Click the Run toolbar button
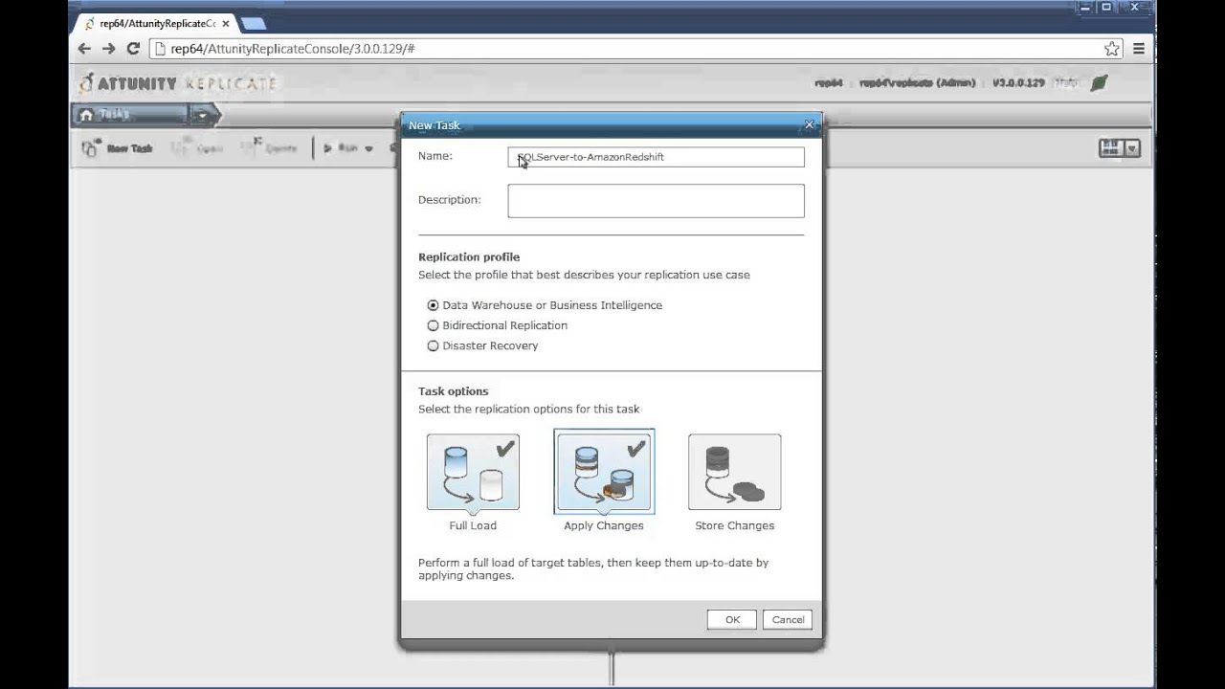 340,148
